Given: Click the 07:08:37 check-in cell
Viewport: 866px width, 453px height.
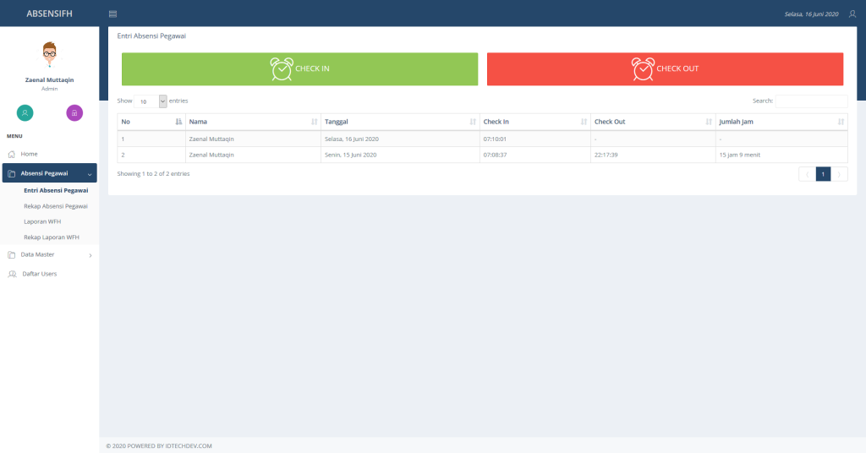Looking at the screenshot, I should [x=534, y=155].
